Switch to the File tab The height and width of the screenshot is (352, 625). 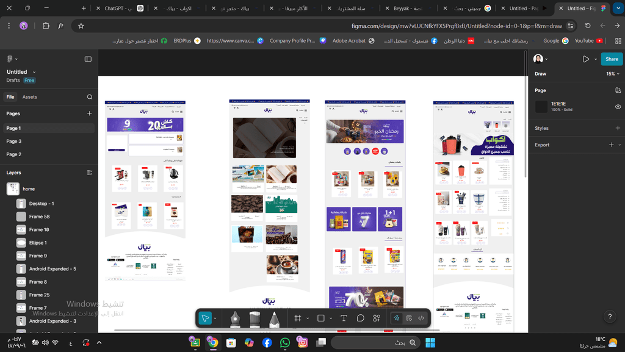coord(10,97)
